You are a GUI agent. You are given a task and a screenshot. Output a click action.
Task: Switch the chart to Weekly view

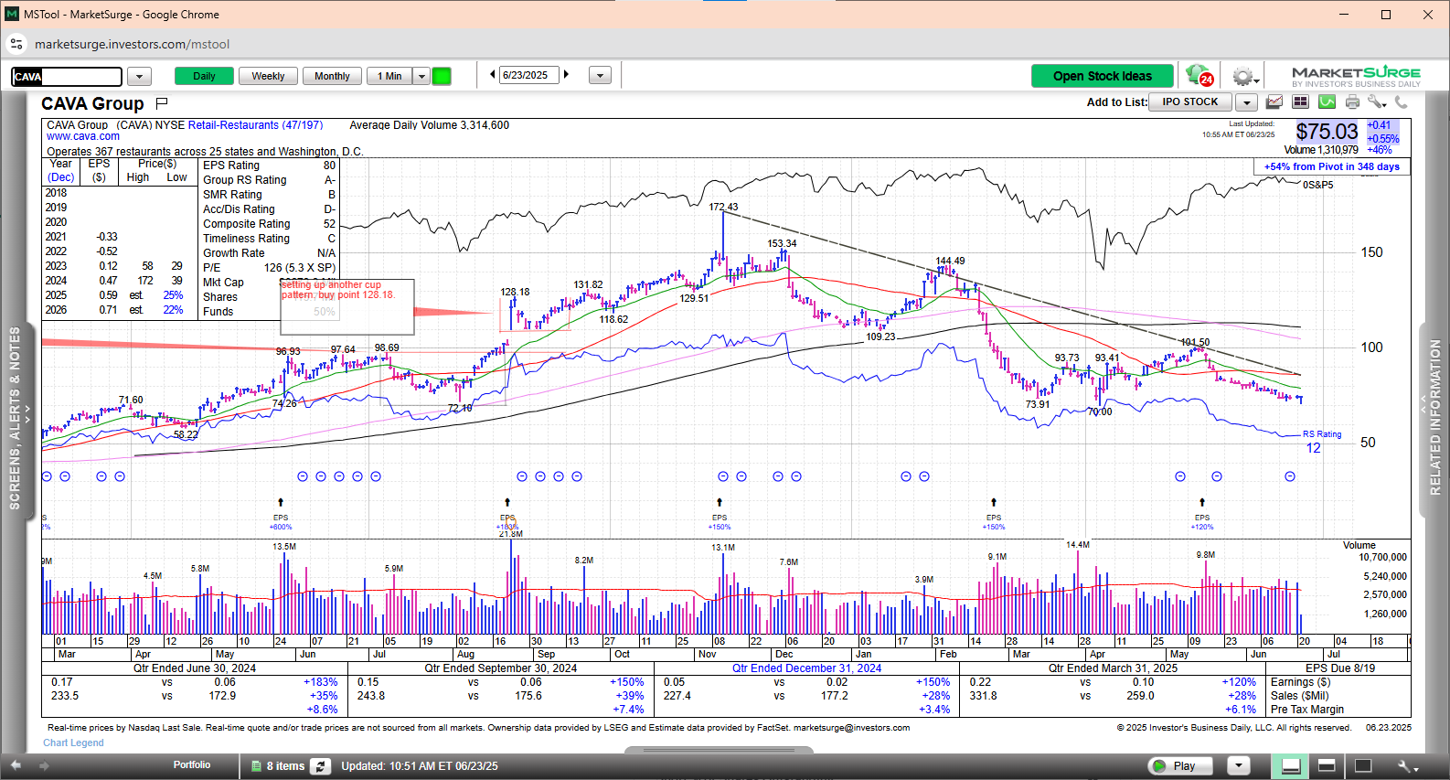(x=268, y=76)
